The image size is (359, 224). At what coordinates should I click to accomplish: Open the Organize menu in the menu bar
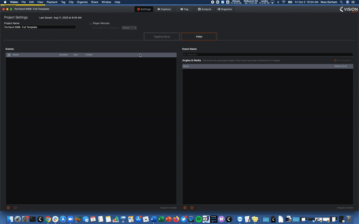pos(82,2)
